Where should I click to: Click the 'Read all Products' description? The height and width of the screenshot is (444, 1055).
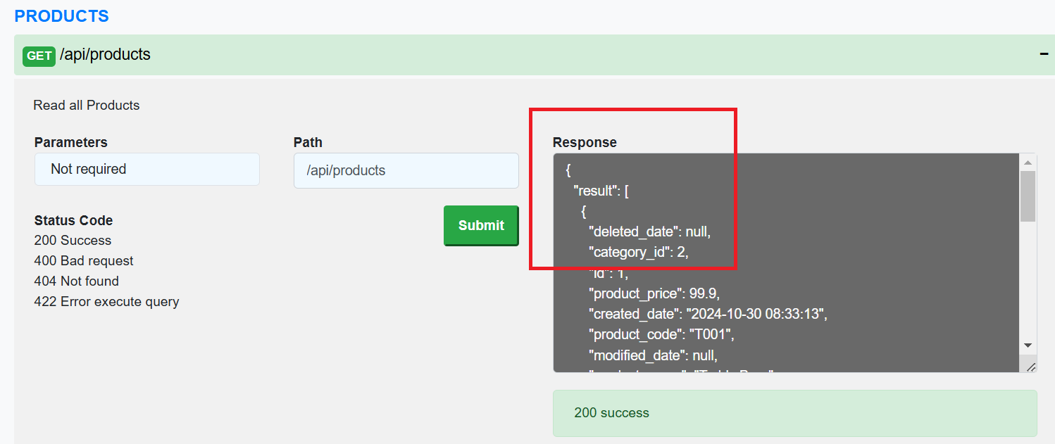click(x=87, y=106)
